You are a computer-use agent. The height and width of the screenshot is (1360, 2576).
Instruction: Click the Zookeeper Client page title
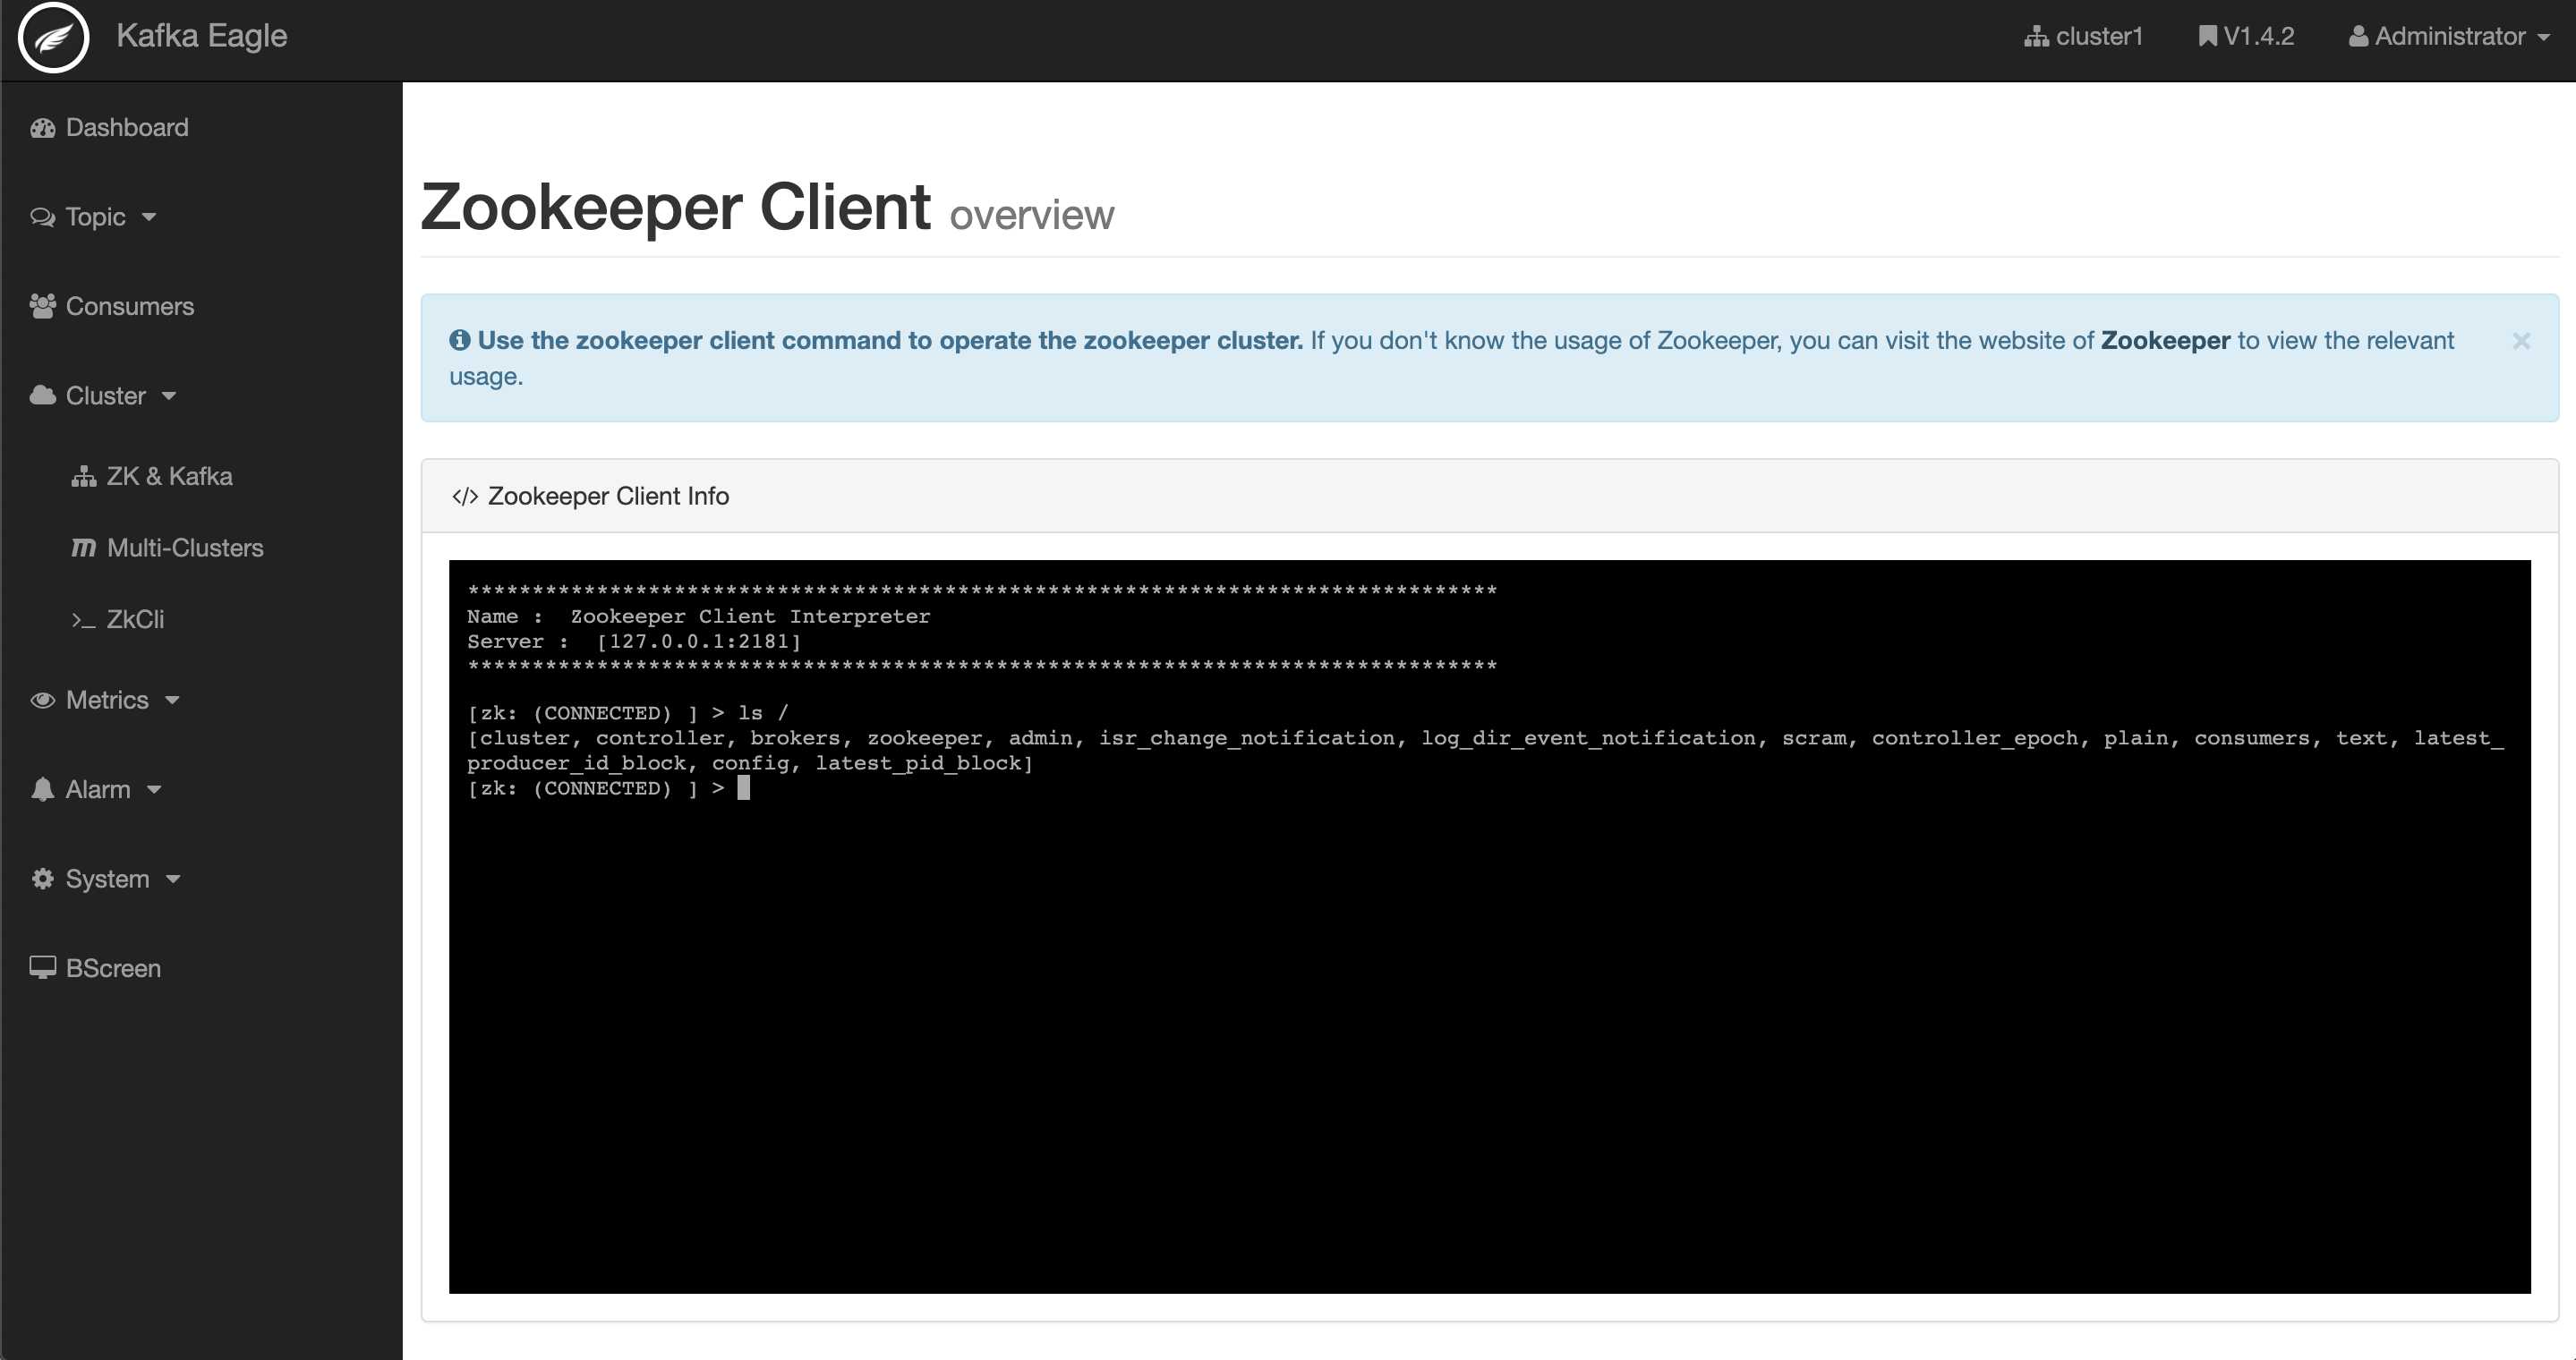coord(675,207)
